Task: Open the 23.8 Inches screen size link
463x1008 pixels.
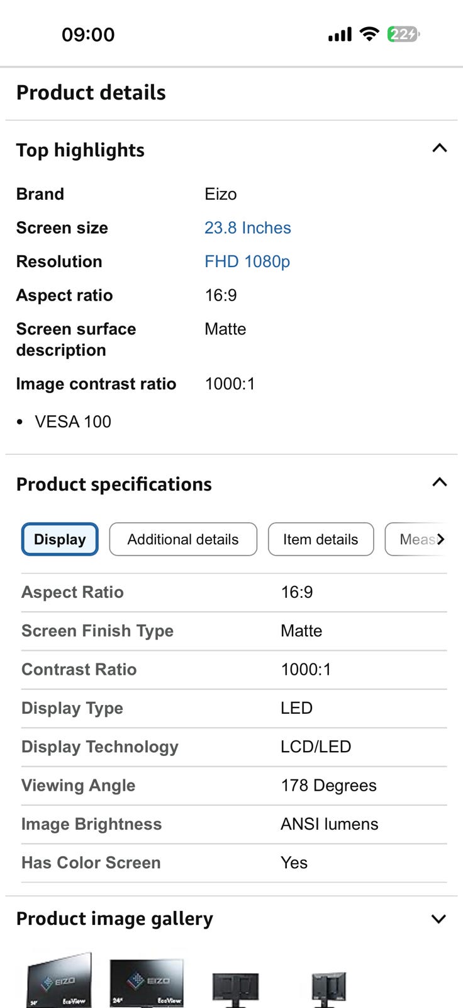Action: (x=248, y=228)
